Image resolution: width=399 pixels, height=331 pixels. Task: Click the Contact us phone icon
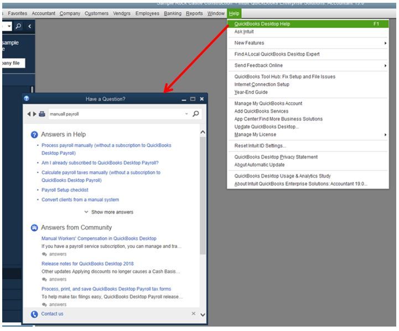point(34,314)
